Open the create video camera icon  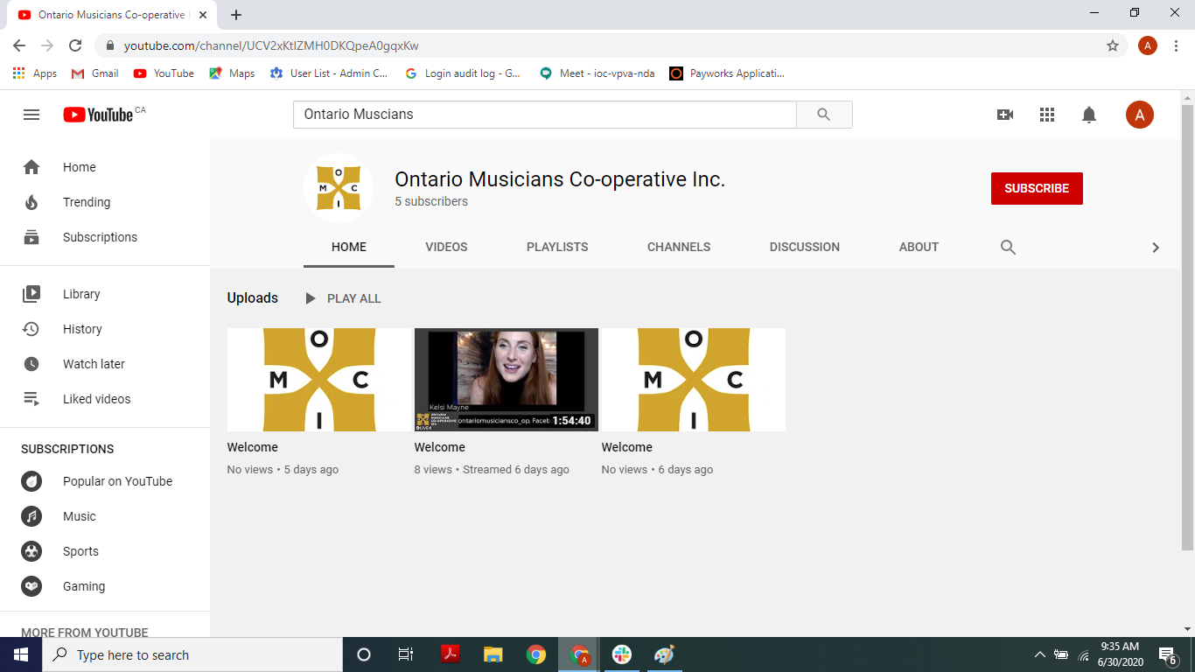tap(1005, 115)
